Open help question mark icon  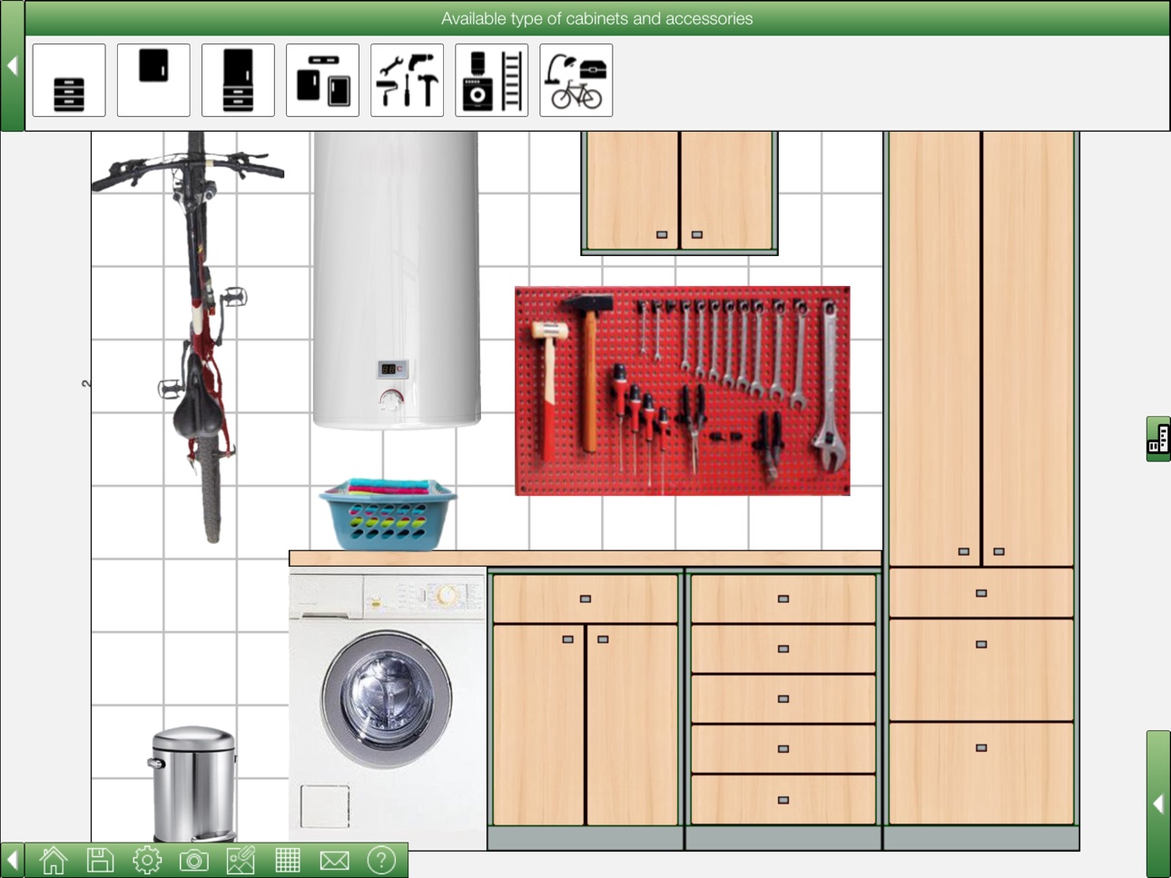tap(381, 859)
